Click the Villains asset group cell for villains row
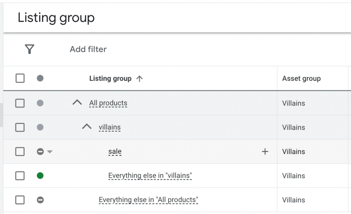Image resolution: width=351 pixels, height=214 pixels. (x=293, y=127)
